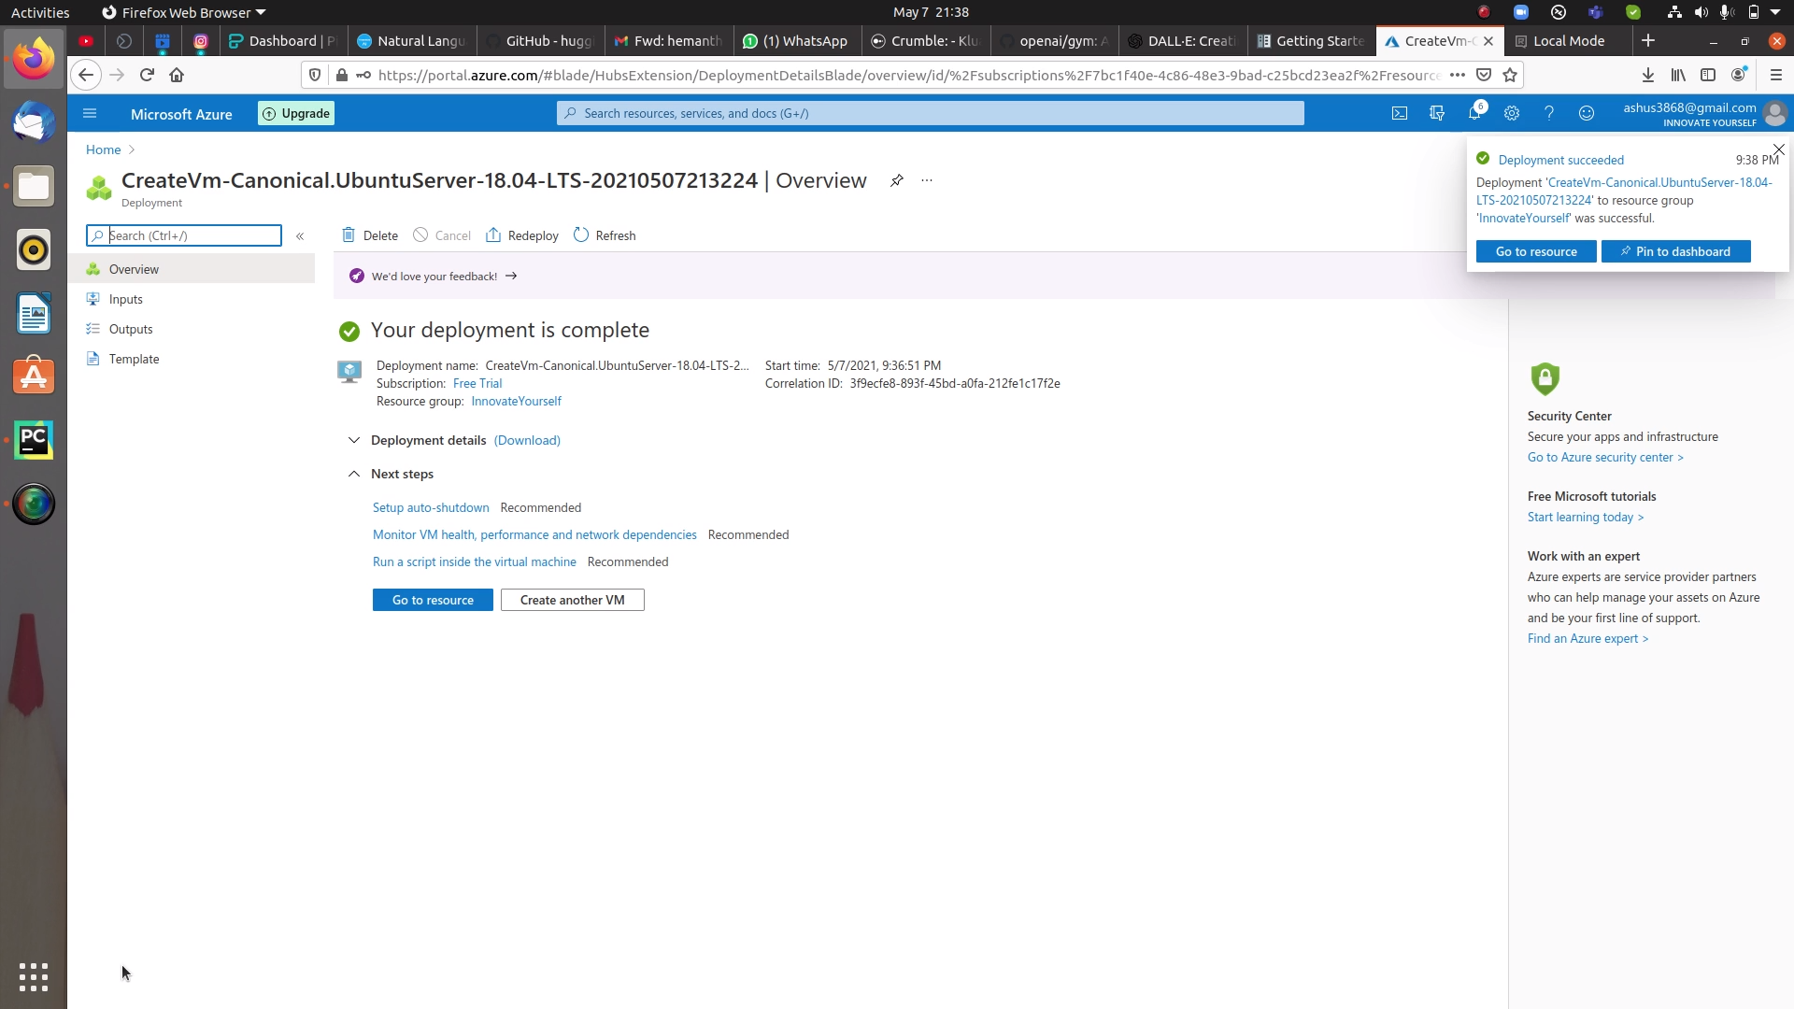Open the help question mark icon

pos(1549,113)
